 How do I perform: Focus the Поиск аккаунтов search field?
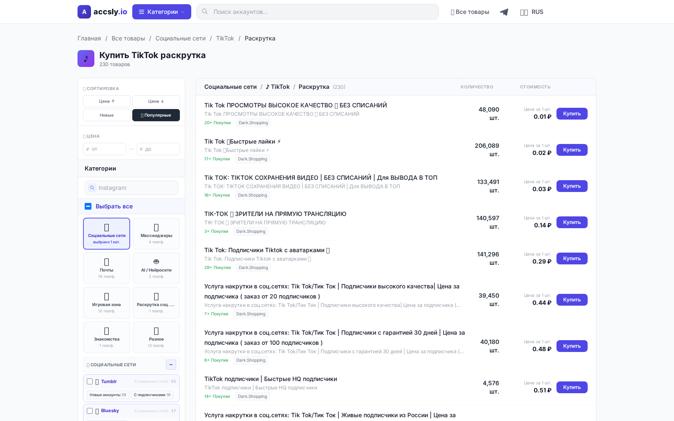click(318, 12)
